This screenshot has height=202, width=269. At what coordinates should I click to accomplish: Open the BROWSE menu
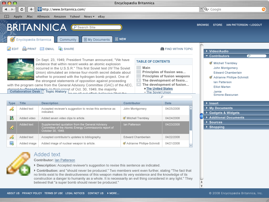(203, 25)
